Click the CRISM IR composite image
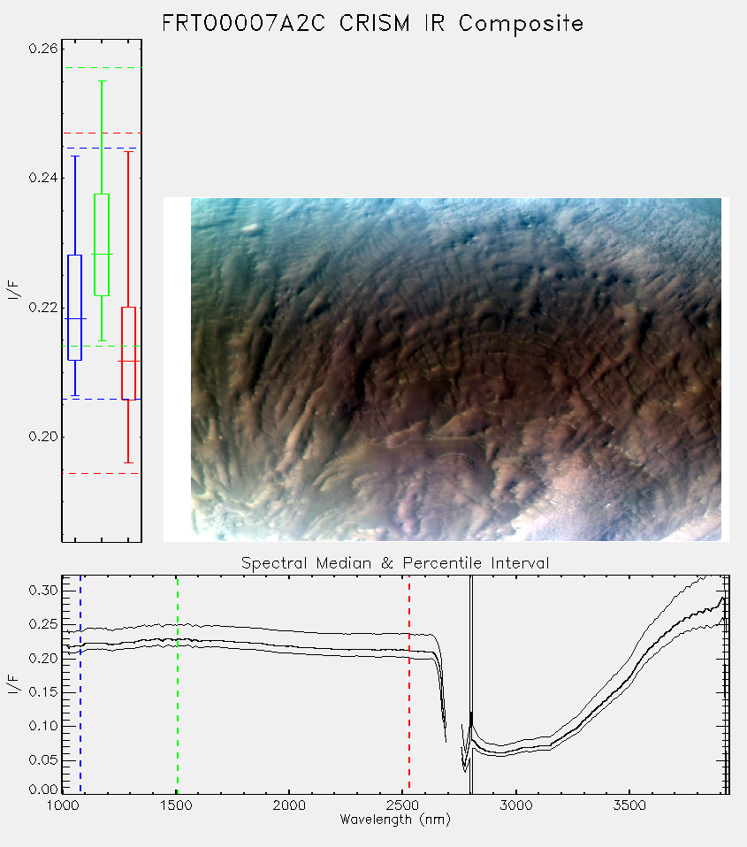The width and height of the screenshot is (747, 847). [x=456, y=370]
